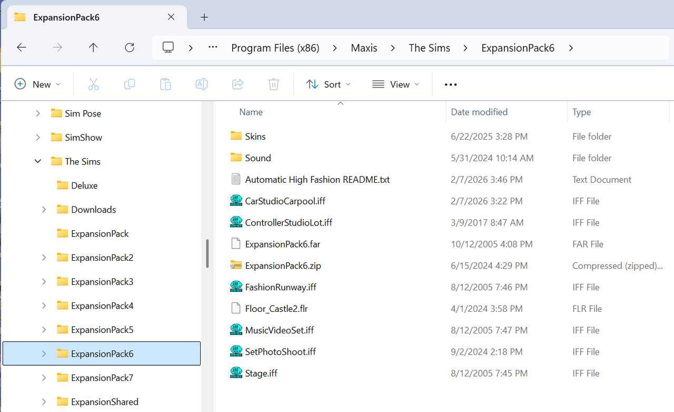Select the 'Automatic High Fashion README.txt' file name
Viewport: 674px width, 412px height.
(318, 180)
